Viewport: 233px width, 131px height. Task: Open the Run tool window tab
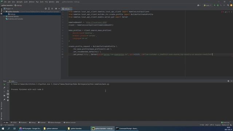click(x=6, y=123)
